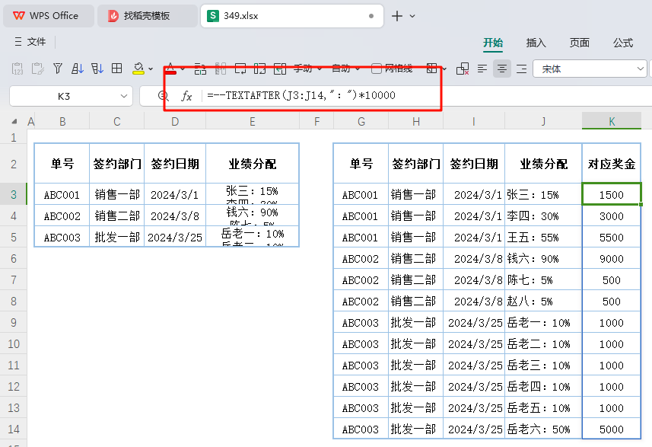Click the TEXTAFTER formula input
The image size is (652, 447).
pos(301,95)
